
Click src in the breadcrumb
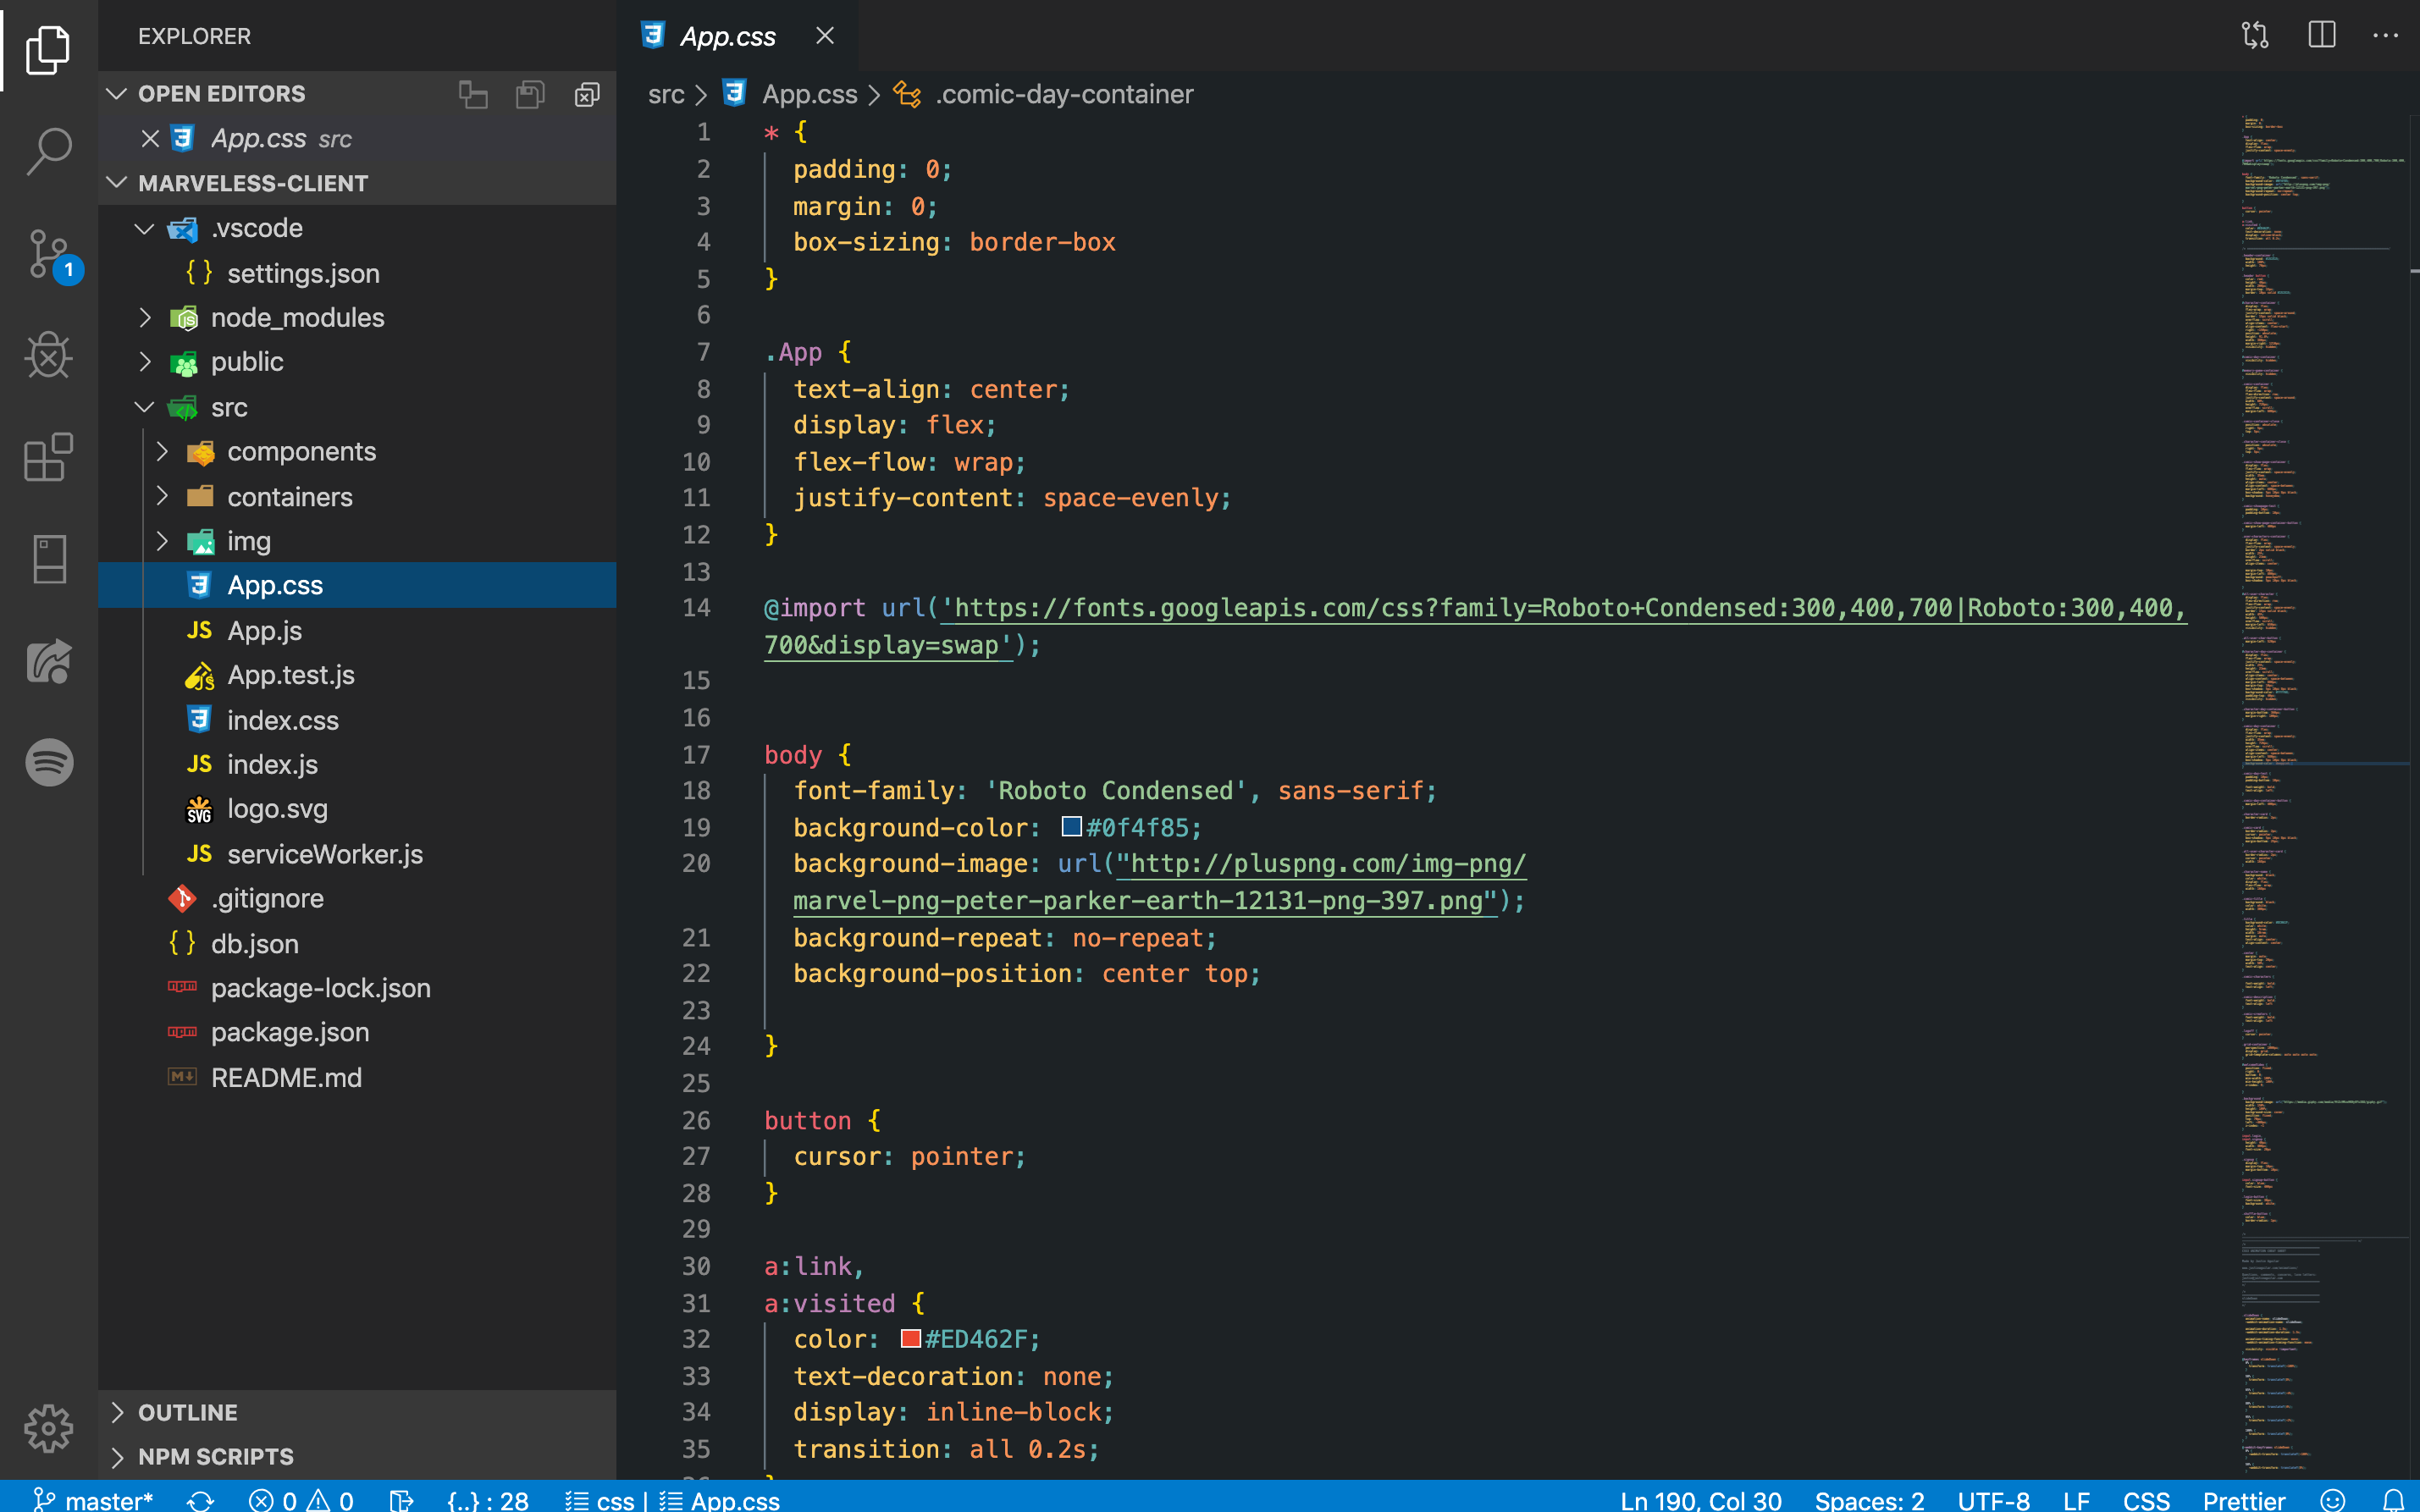tap(666, 95)
